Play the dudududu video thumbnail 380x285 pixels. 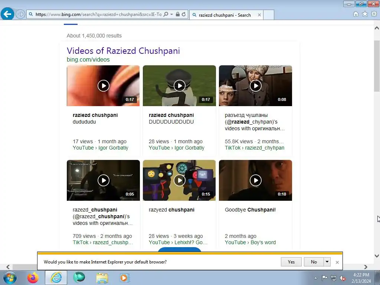pos(103,86)
